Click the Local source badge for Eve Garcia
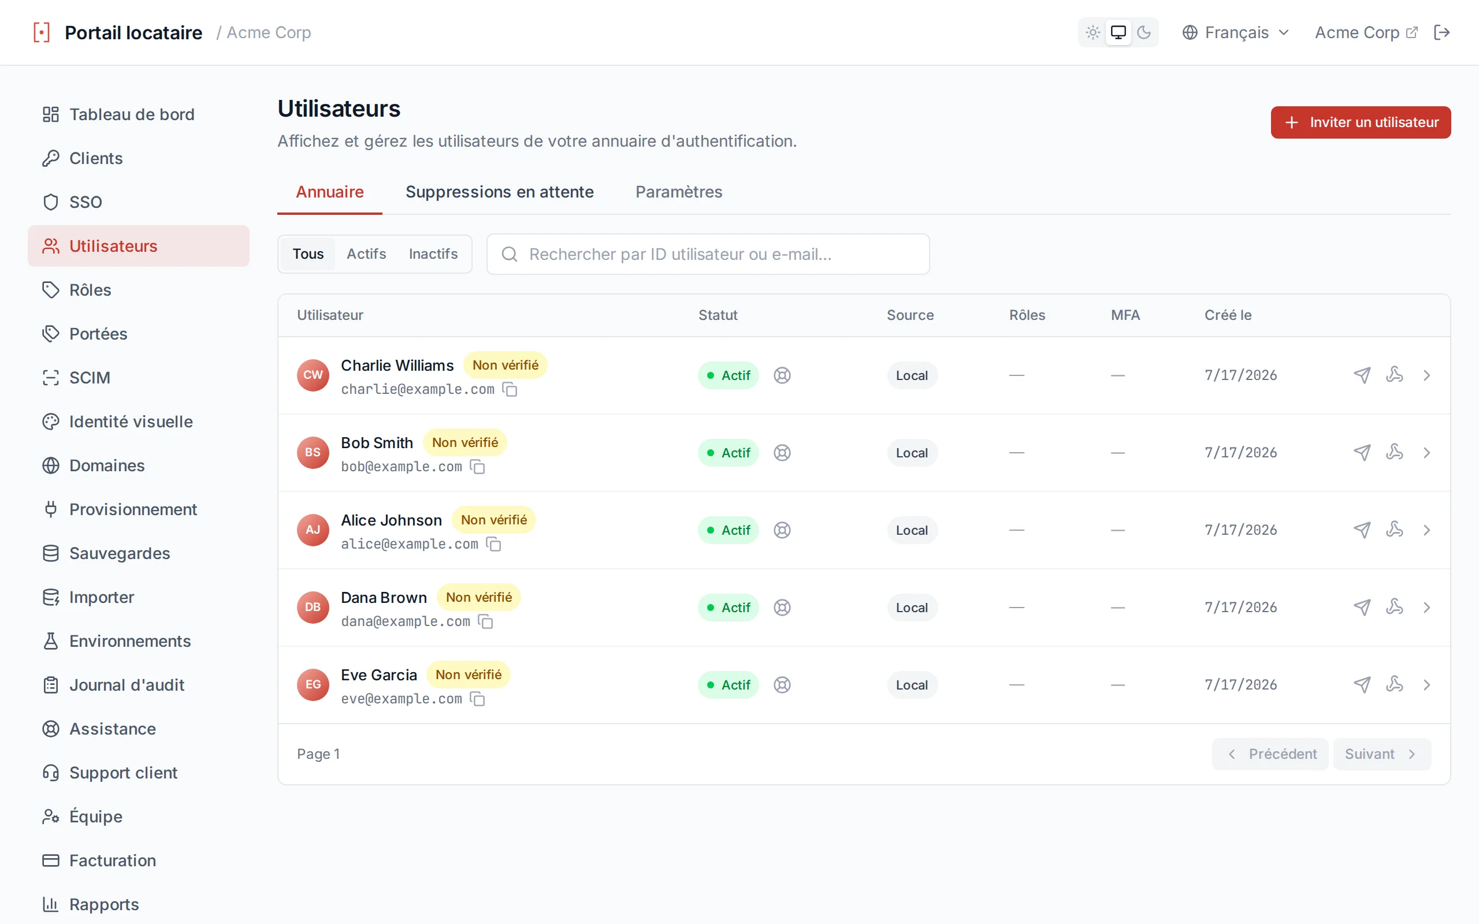The height and width of the screenshot is (924, 1479). tap(912, 685)
